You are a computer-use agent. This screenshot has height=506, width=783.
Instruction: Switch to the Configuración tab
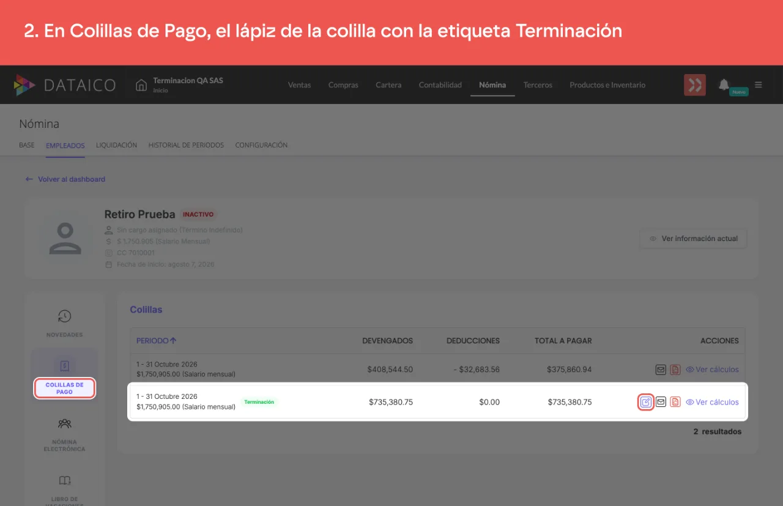click(261, 145)
